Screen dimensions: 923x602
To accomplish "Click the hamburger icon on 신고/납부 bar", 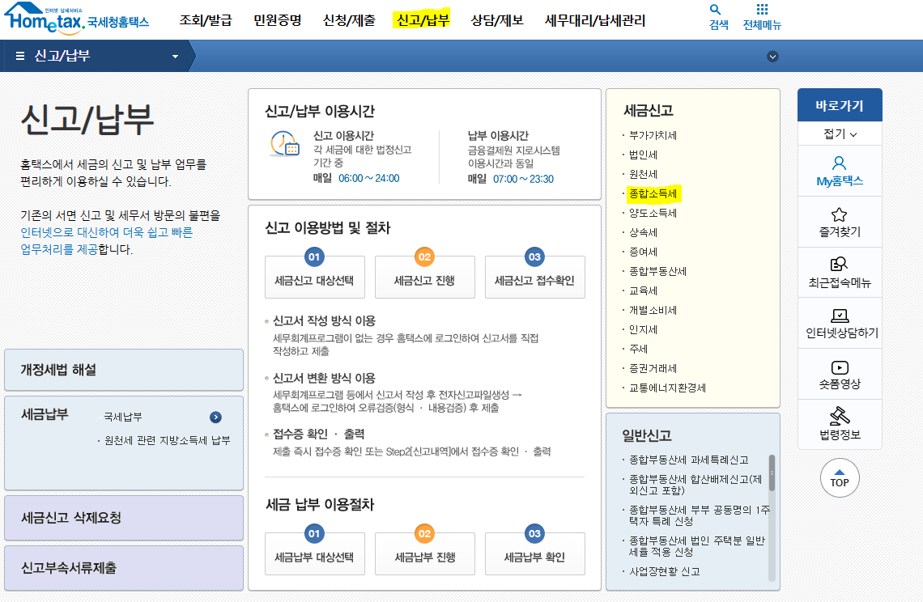I will 19,56.
